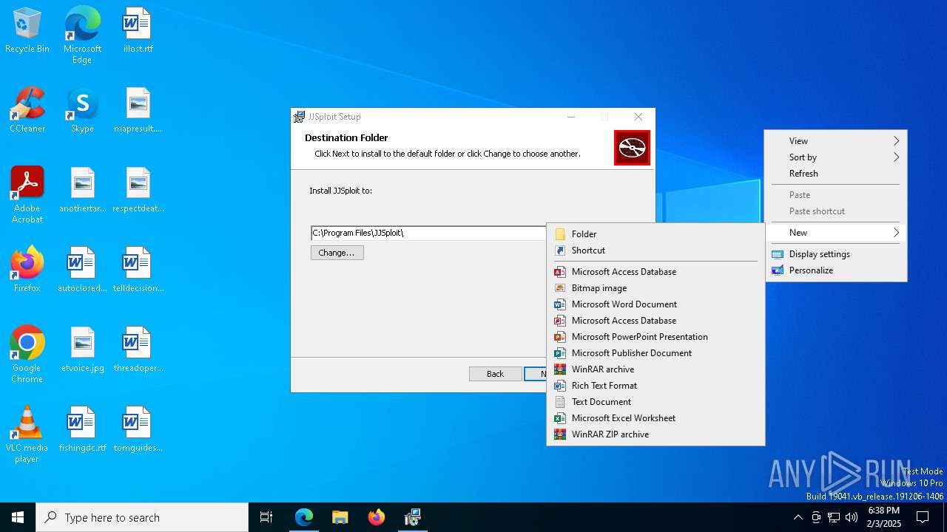
Task: Create a new Bitmap image
Action: [656, 288]
